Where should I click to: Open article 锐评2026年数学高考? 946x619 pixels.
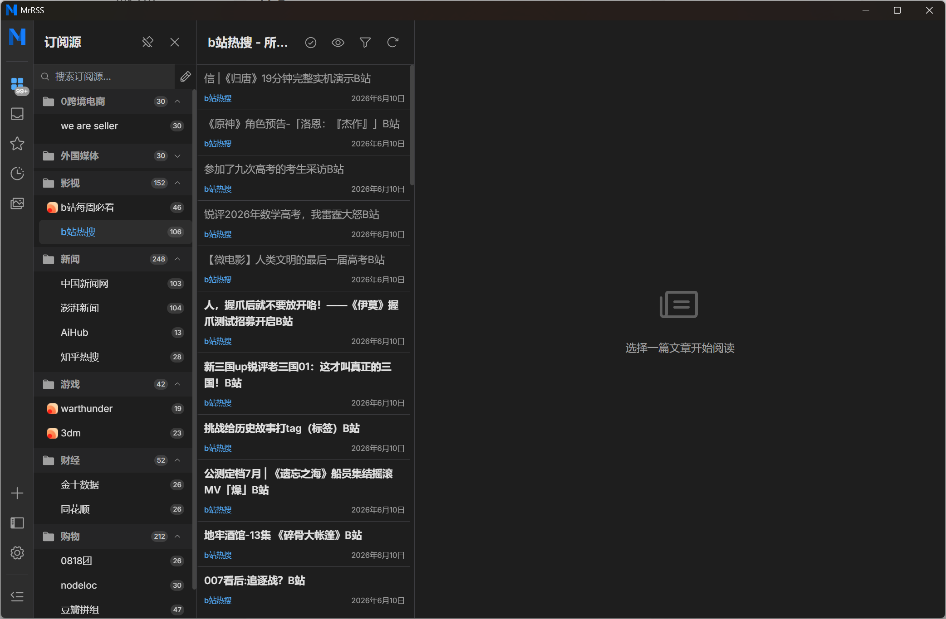[x=304, y=223]
